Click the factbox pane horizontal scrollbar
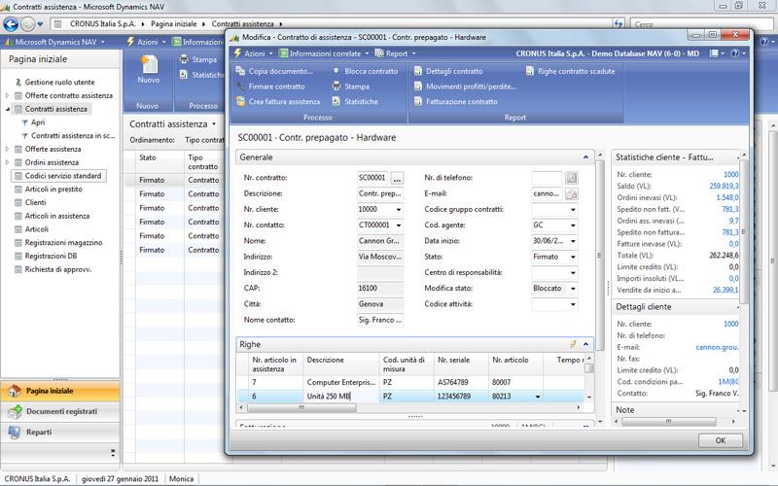The image size is (778, 486). (x=668, y=422)
